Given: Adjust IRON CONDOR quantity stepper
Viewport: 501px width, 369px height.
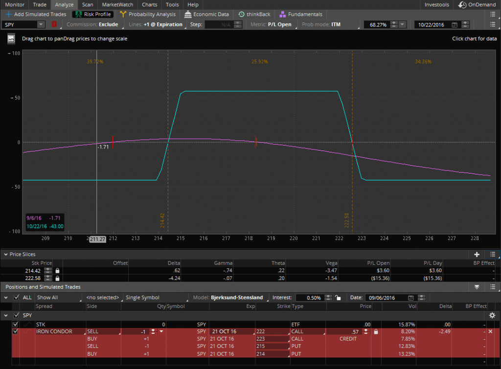Looking at the screenshot, I should [x=153, y=332].
